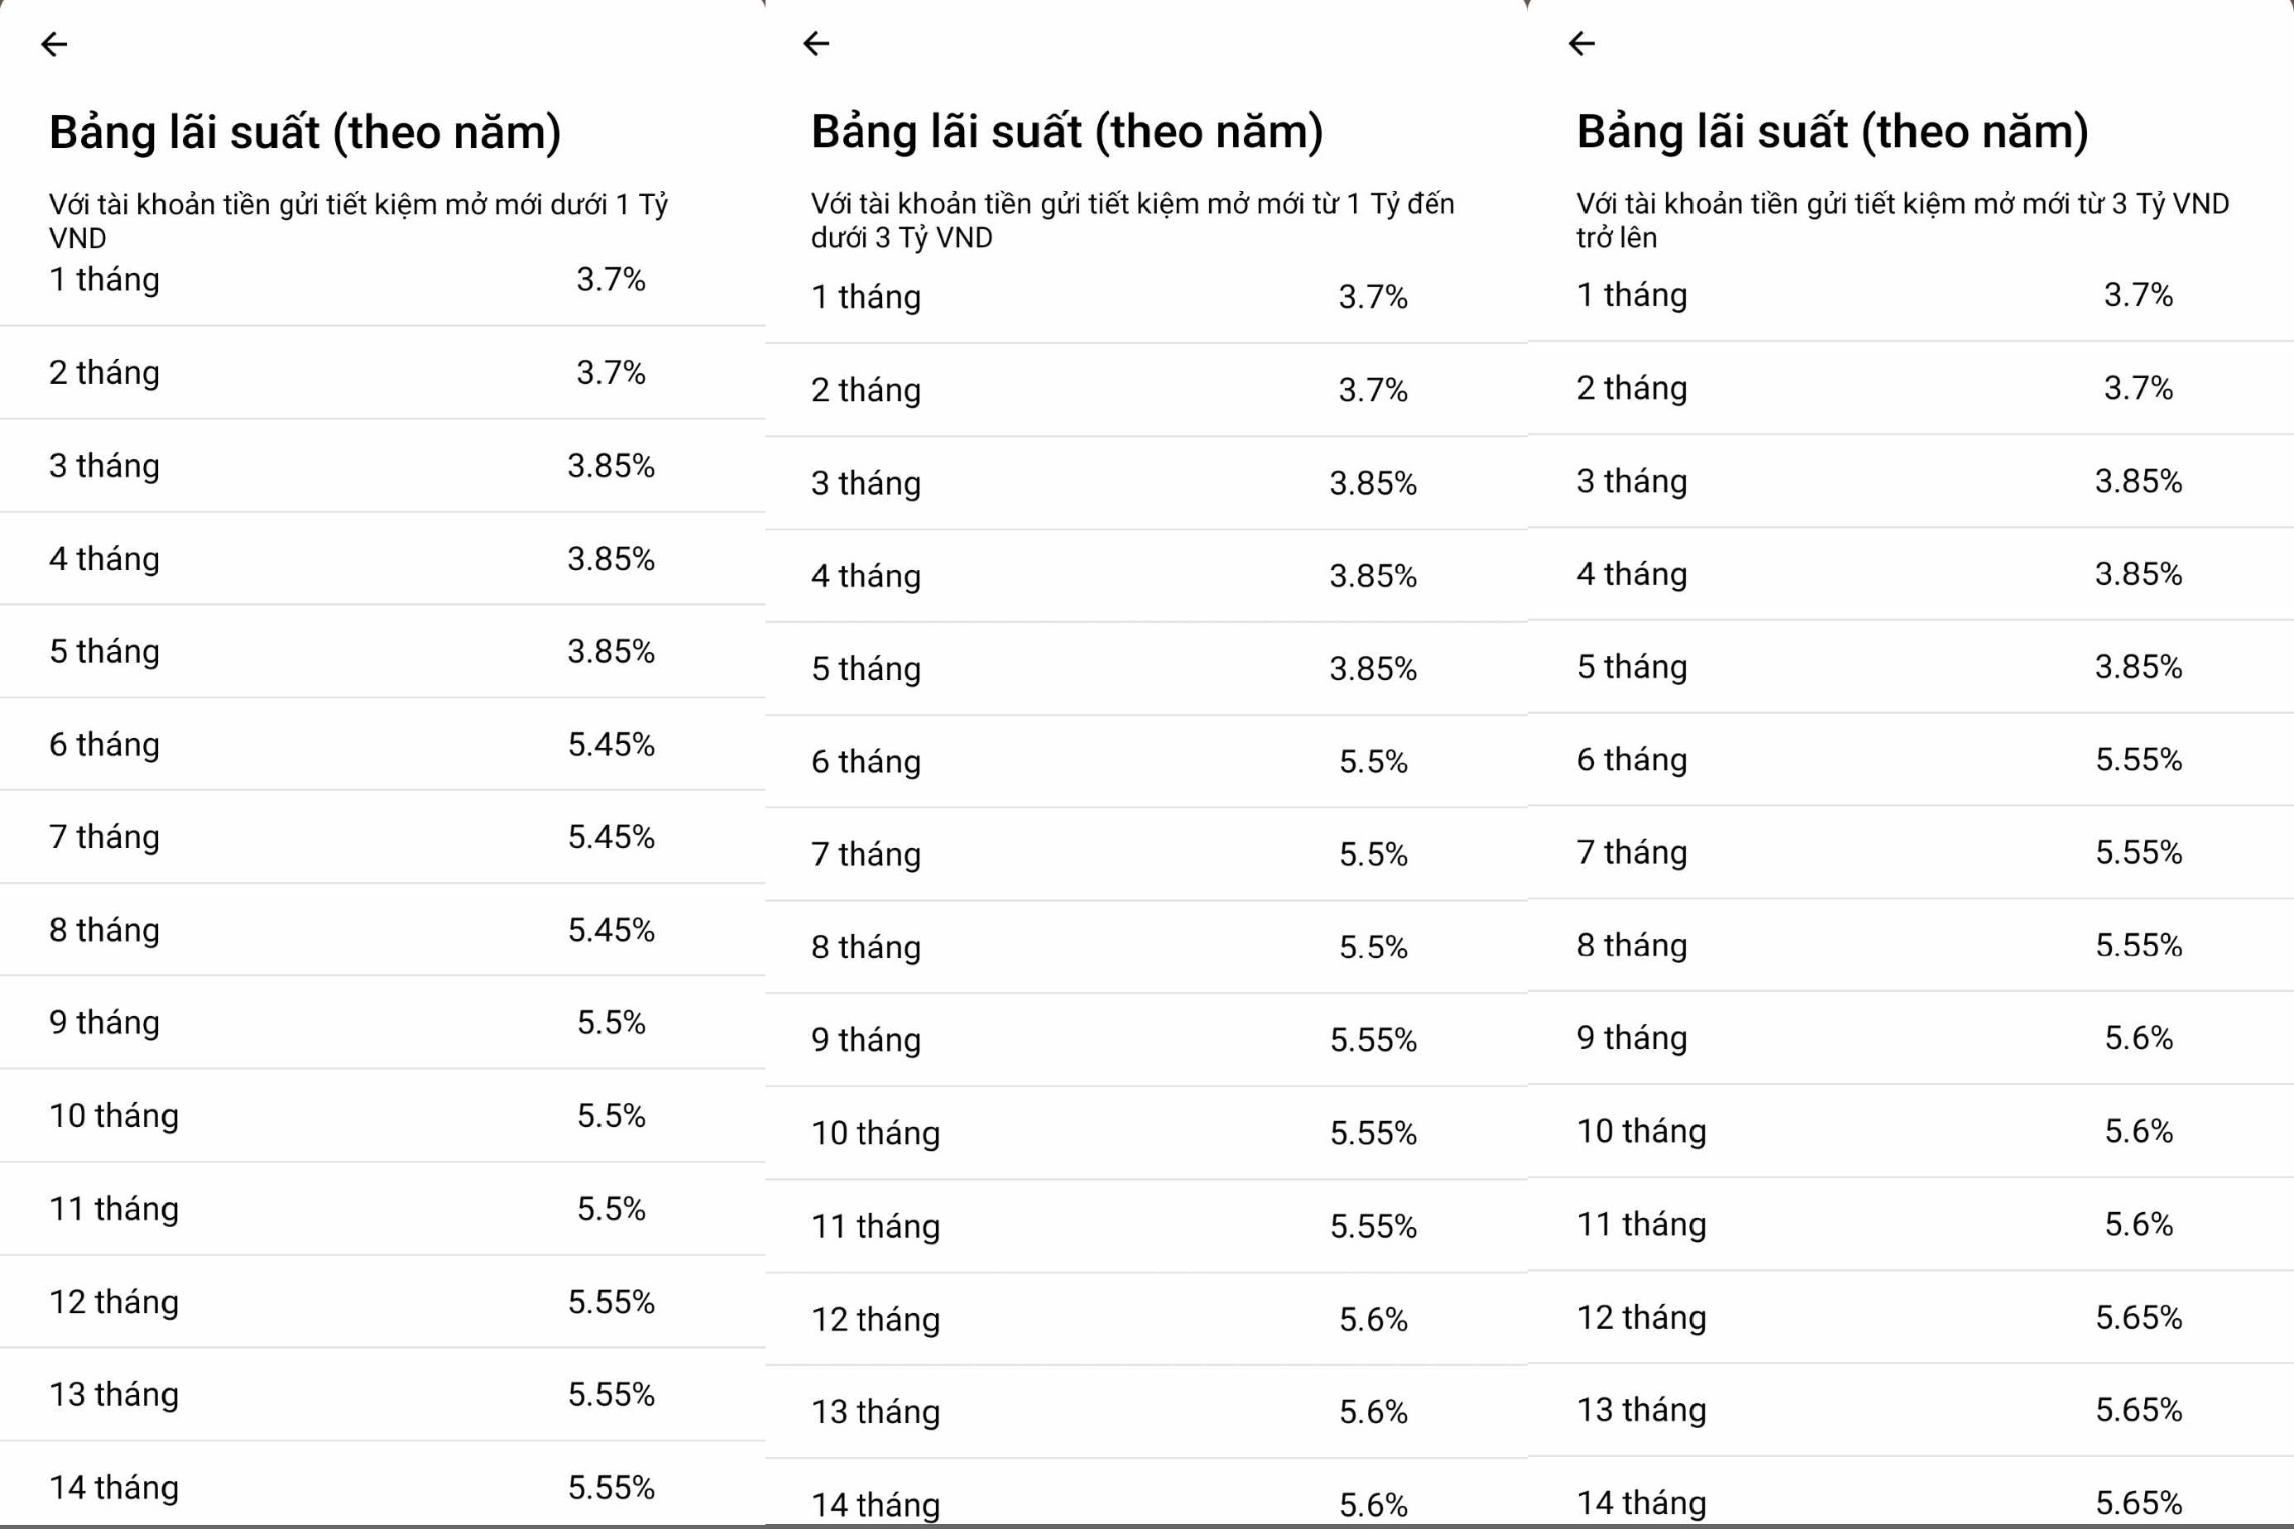2294x1529 pixels.
Task: Click the 'Bảng lãi suất' heading of the under-1-Tỷ table
Action: (305, 132)
